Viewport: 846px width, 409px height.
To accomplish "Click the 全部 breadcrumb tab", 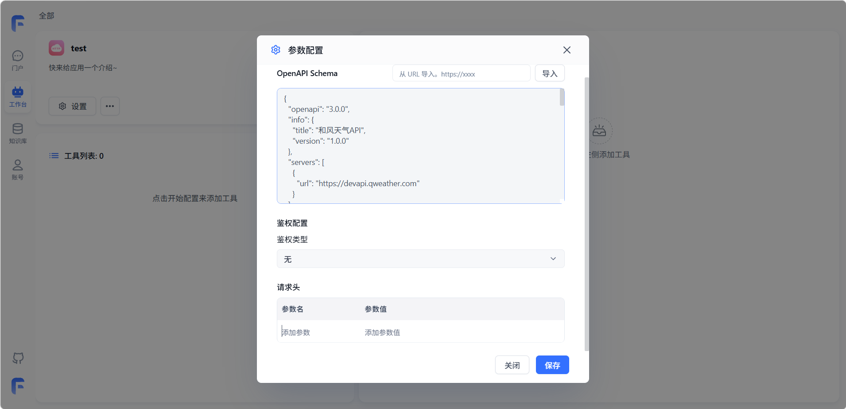I will tap(47, 16).
